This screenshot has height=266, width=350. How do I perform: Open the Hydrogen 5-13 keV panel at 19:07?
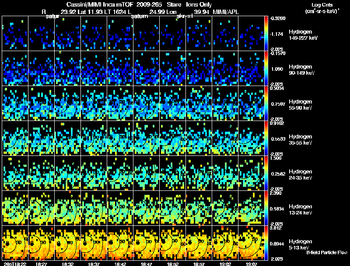pyautogui.click(x=251, y=243)
